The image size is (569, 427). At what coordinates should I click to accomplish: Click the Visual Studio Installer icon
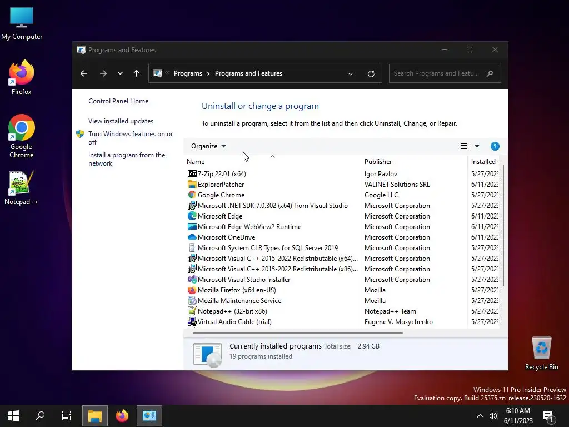pos(192,279)
